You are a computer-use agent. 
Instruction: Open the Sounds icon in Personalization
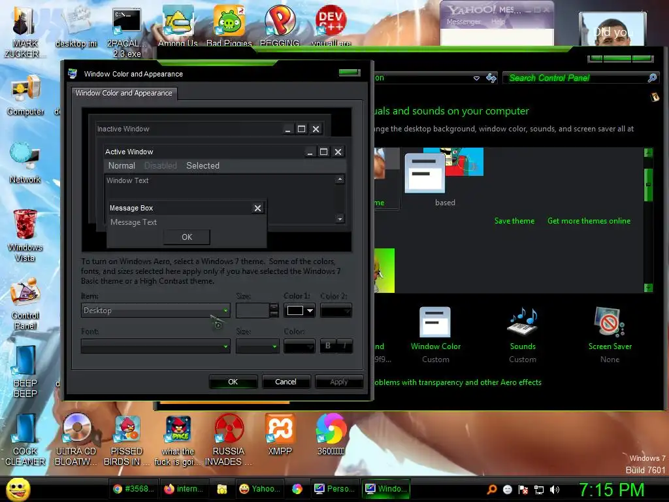pos(522,322)
